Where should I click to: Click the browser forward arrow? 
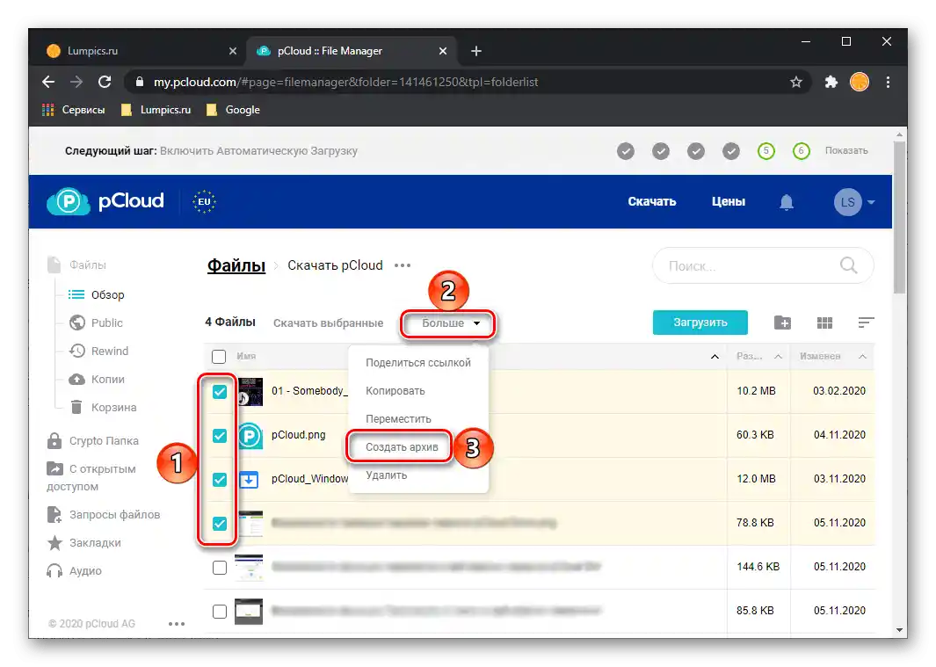(x=76, y=82)
